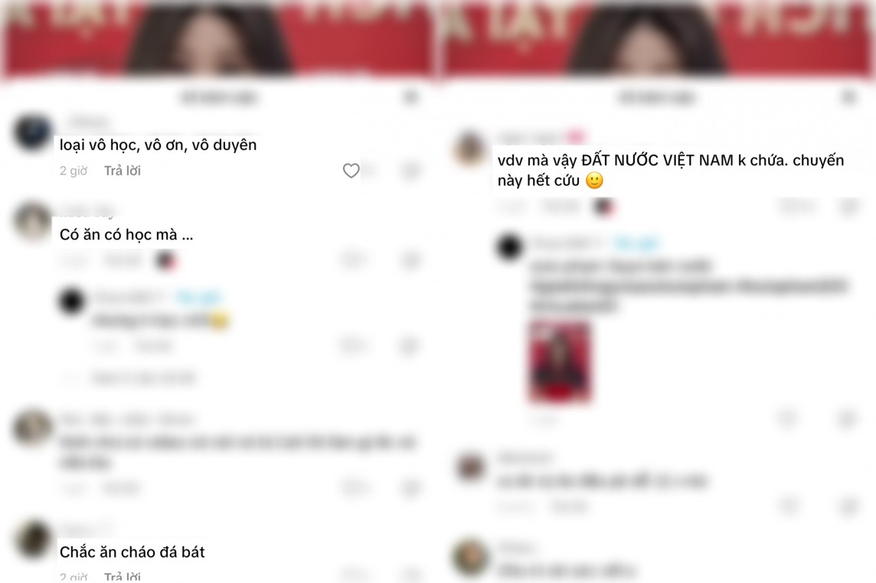Image resolution: width=876 pixels, height=583 pixels.
Task: Reply to the "loại vô học, vô ơn" comment
Action: (122, 171)
